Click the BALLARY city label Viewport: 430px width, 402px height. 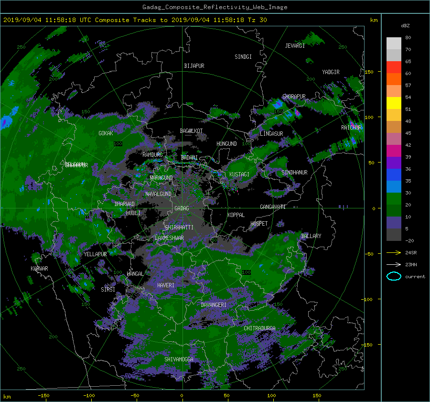tap(311, 236)
